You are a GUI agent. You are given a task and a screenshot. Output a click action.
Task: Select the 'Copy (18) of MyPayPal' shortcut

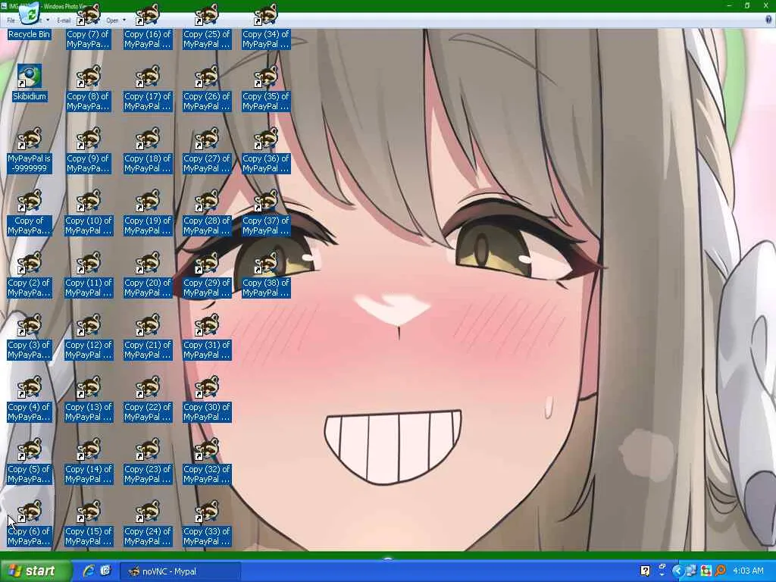coord(148,151)
